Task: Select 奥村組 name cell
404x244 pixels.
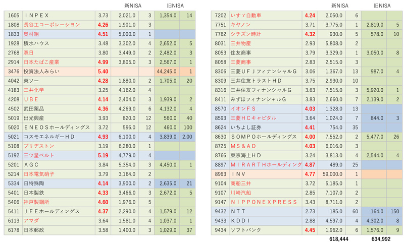Action: click(x=59, y=34)
